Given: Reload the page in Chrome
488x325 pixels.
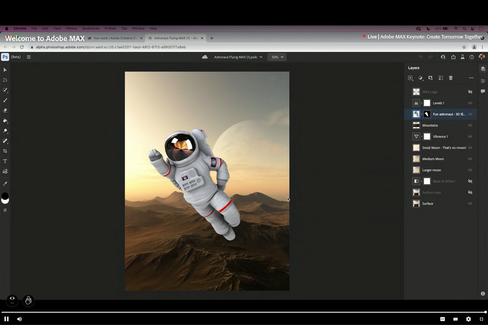Looking at the screenshot, I should [x=22, y=47].
